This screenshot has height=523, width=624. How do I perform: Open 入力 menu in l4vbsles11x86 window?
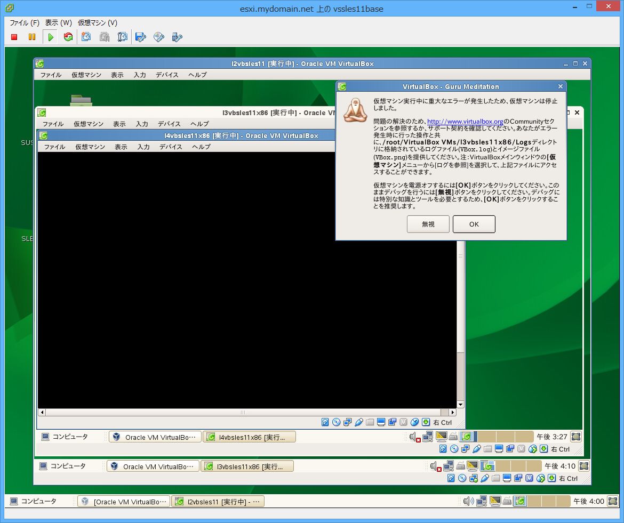[143, 147]
